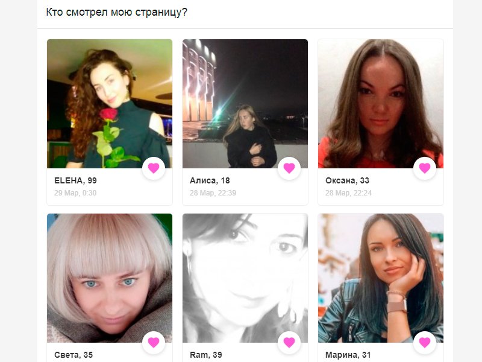The image size is (482, 362).
Task: Click the name ELEHA, 99
Action: tap(75, 180)
